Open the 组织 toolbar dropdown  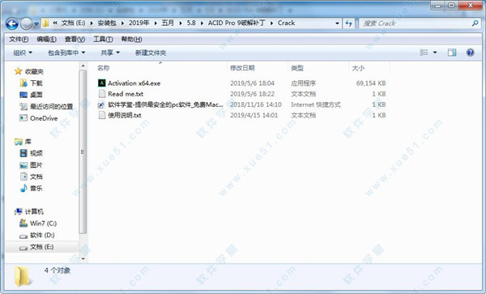[x=23, y=53]
